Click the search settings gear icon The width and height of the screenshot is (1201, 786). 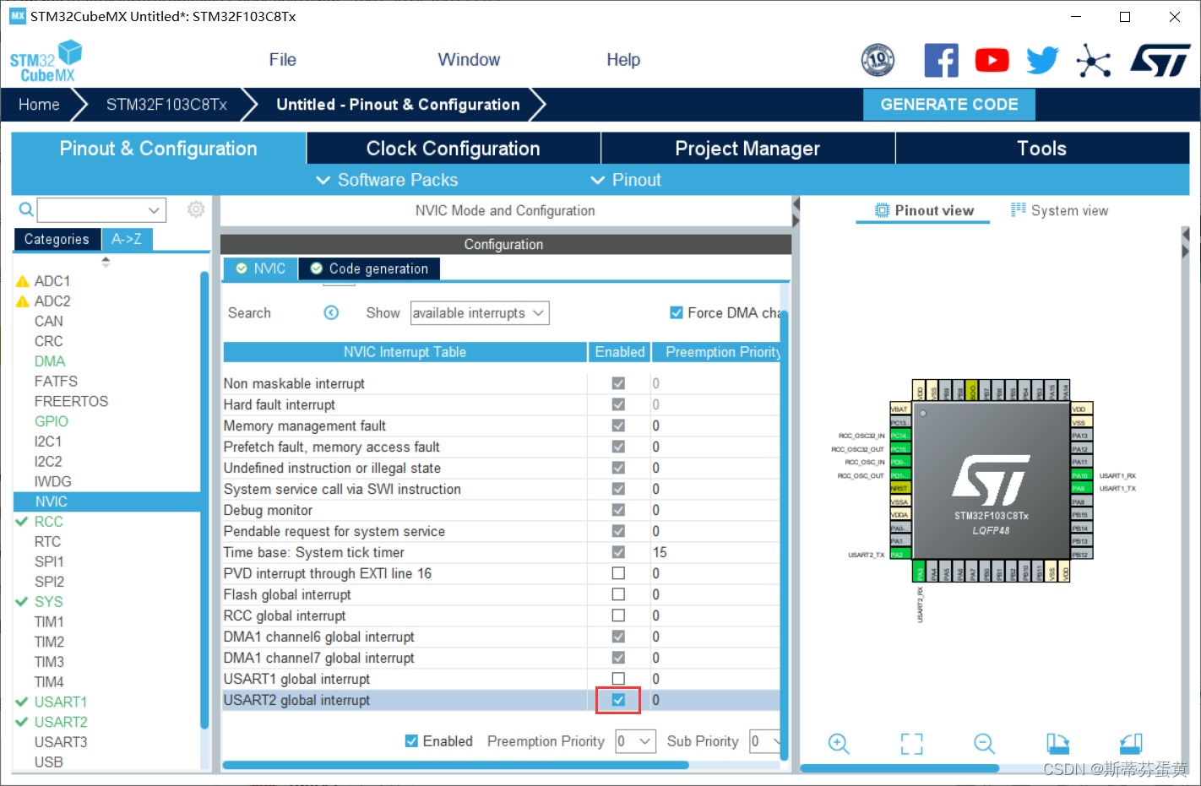[x=196, y=209]
